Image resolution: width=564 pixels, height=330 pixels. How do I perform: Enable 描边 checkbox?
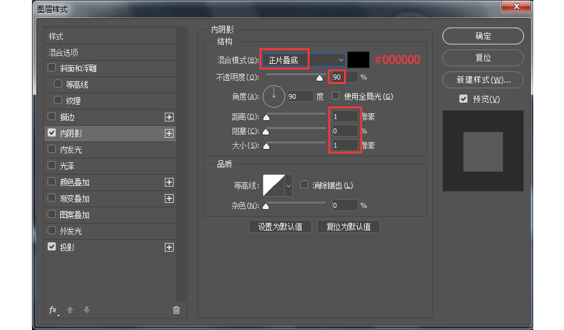[52, 116]
